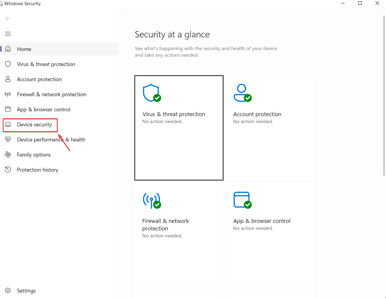Click the Device performance heart icon
The image size is (386, 298).
click(8, 139)
